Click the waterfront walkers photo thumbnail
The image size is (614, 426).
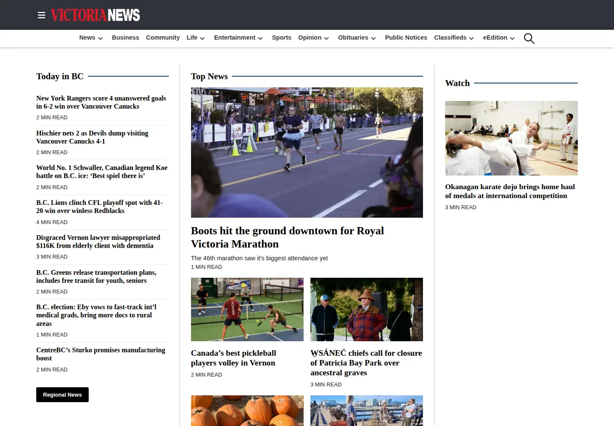(367, 411)
